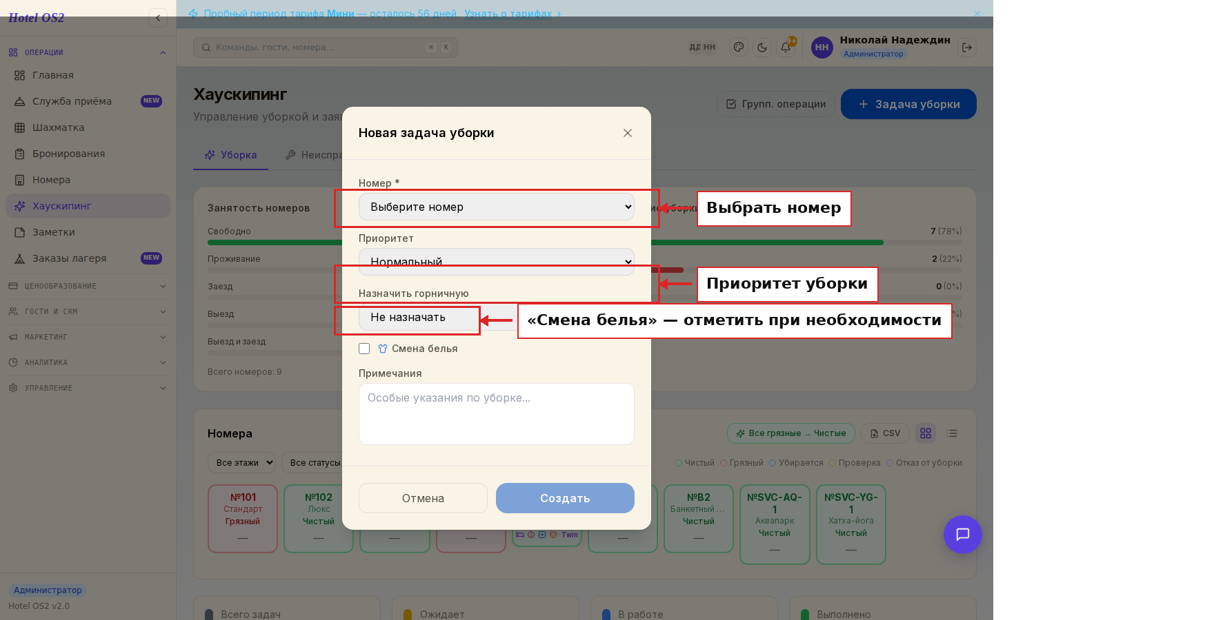Switch to grid view icon
Image resolution: width=1214 pixels, height=620 pixels.
coord(926,433)
